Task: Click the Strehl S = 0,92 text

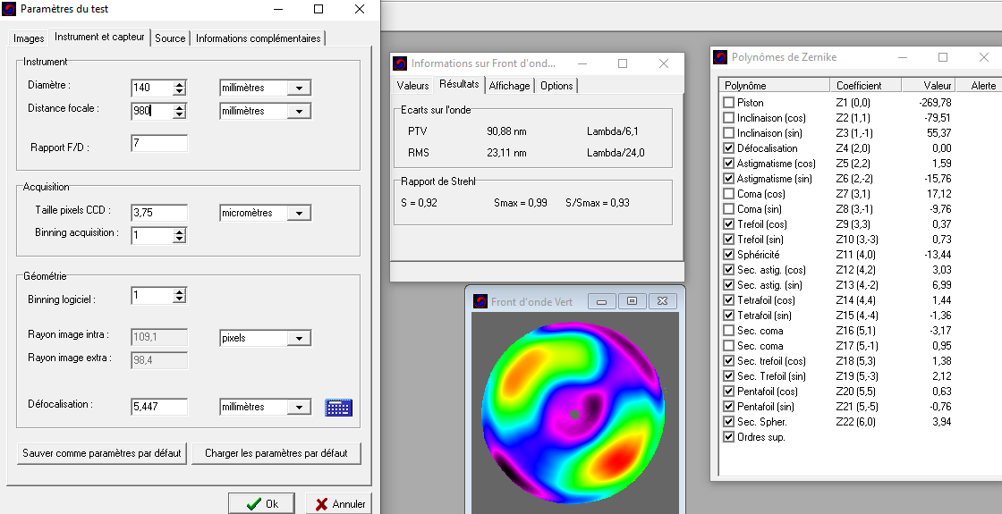Action: pyautogui.click(x=420, y=203)
